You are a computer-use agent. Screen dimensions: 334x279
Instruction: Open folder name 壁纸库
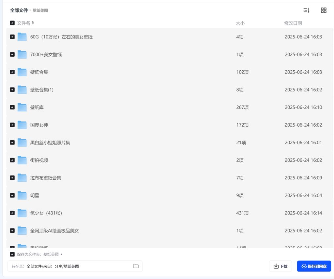(37, 107)
